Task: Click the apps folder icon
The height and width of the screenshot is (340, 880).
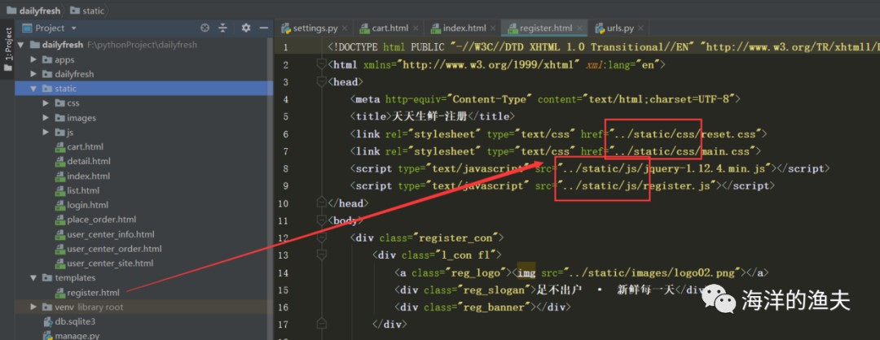Action: click(x=47, y=59)
